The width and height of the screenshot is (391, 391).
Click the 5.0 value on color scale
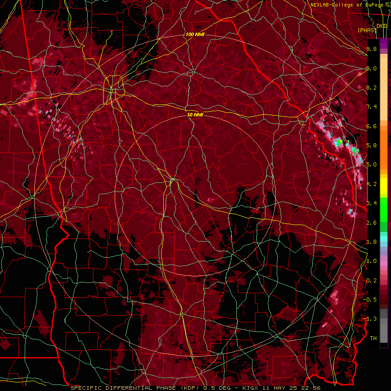[x=371, y=165]
